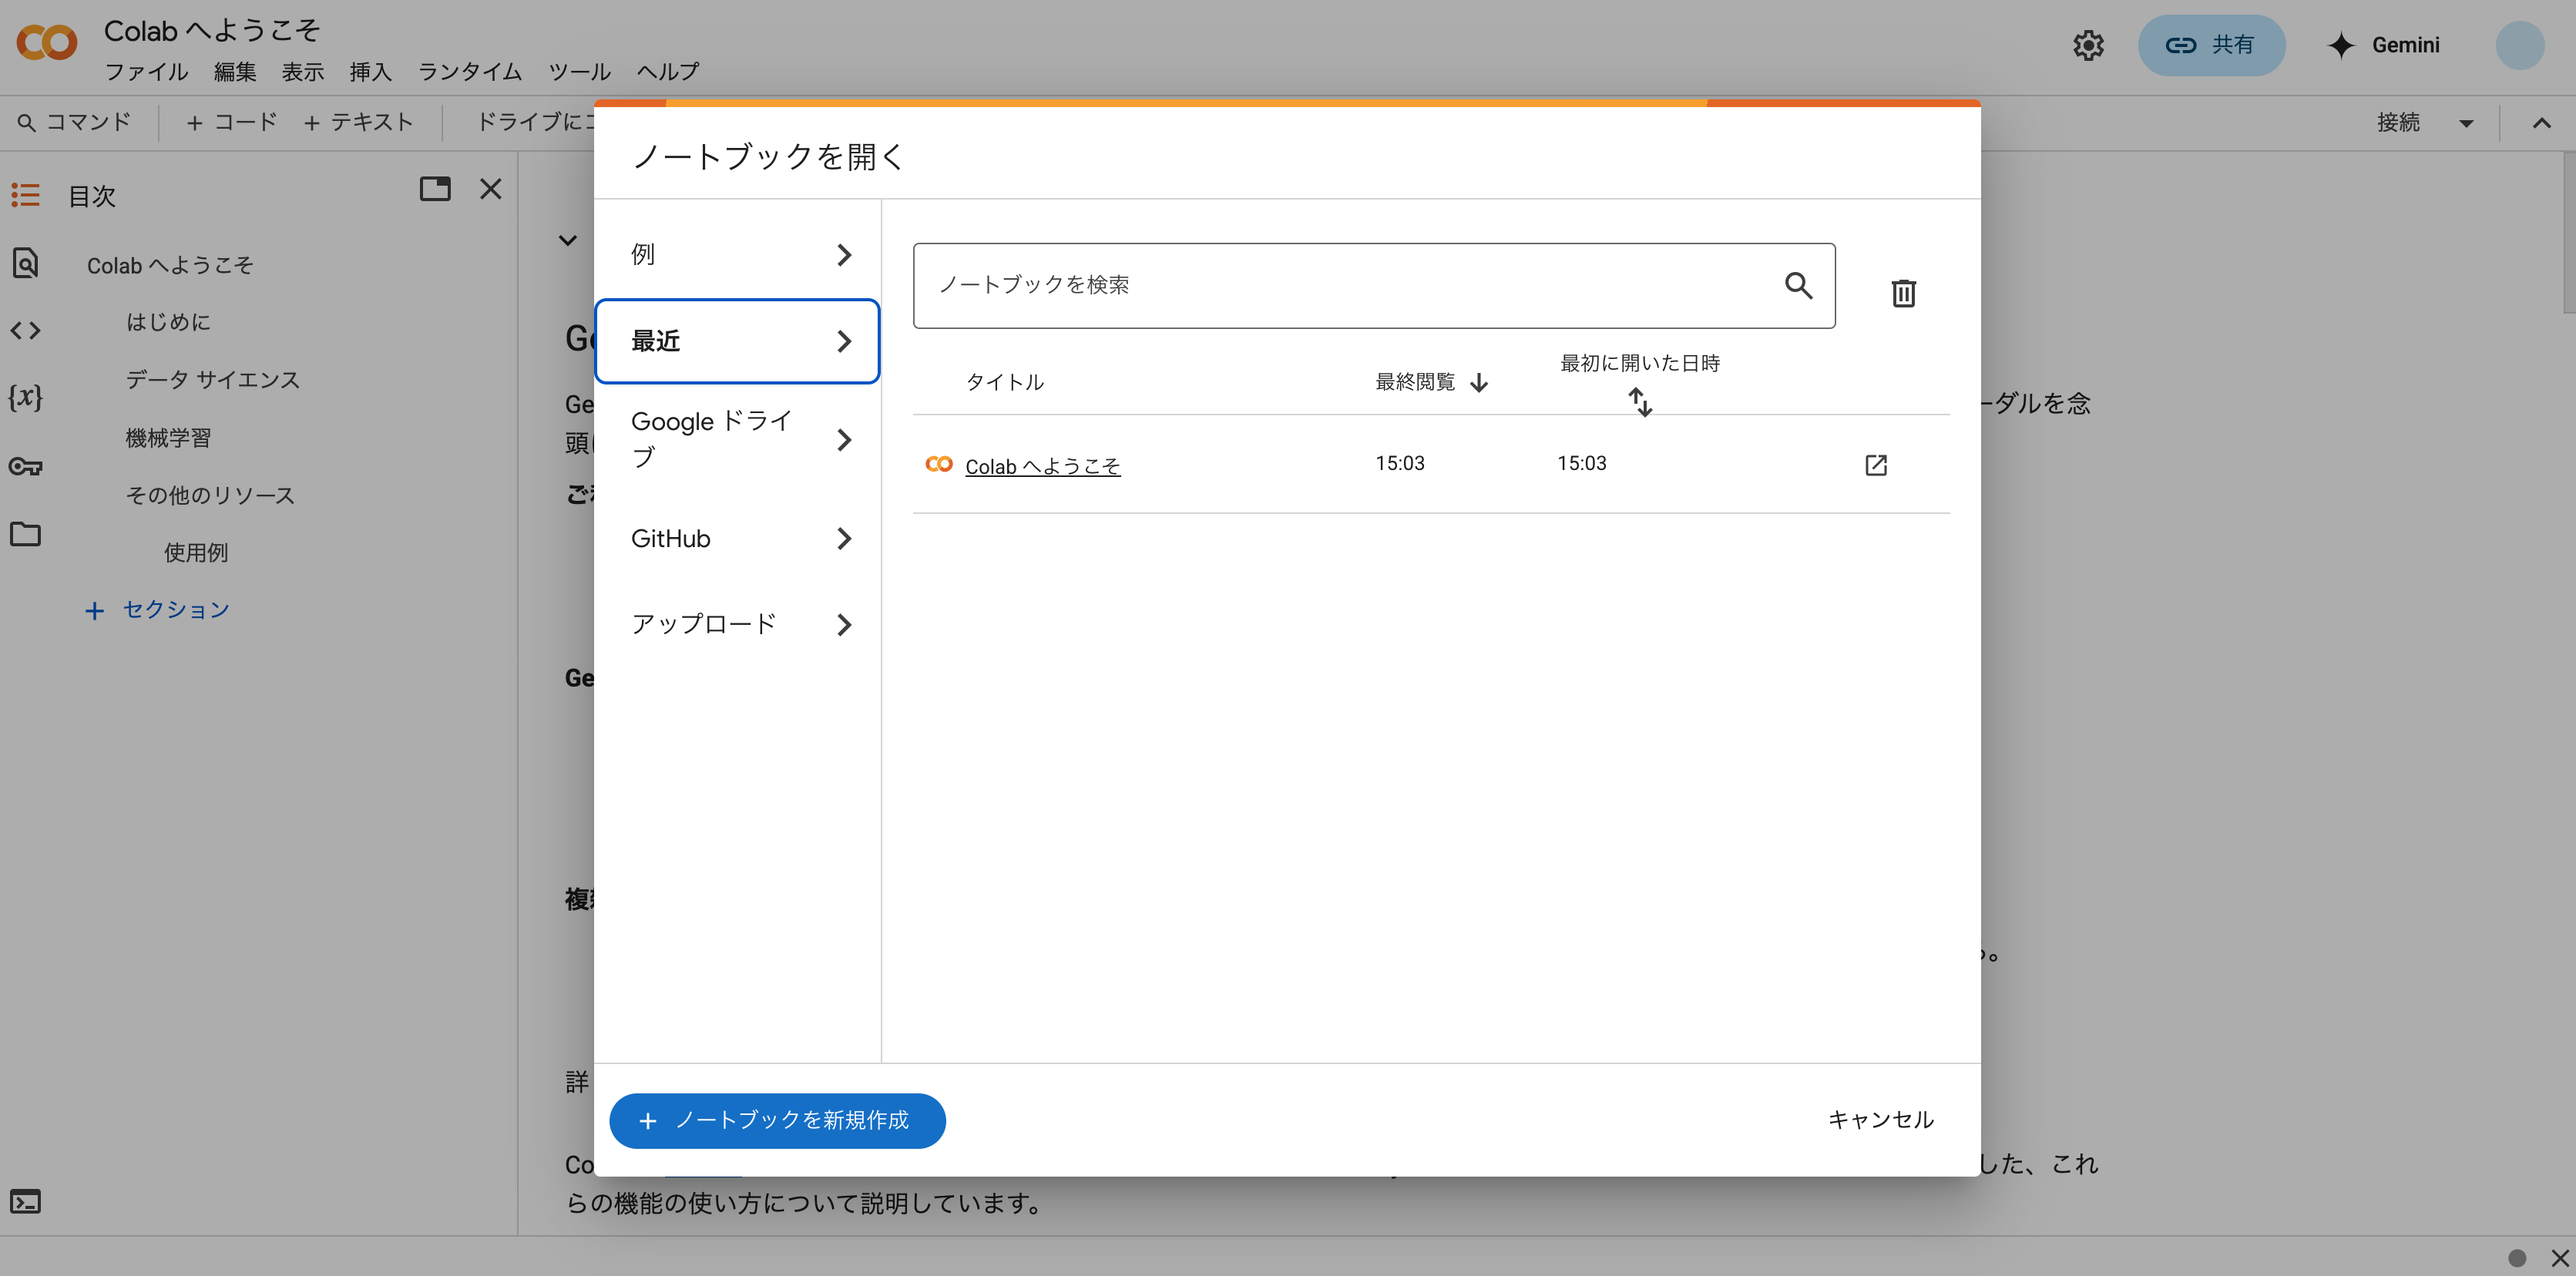The image size is (2576, 1276).
Task: Collapse the notebook section chevron
Action: click(x=567, y=240)
